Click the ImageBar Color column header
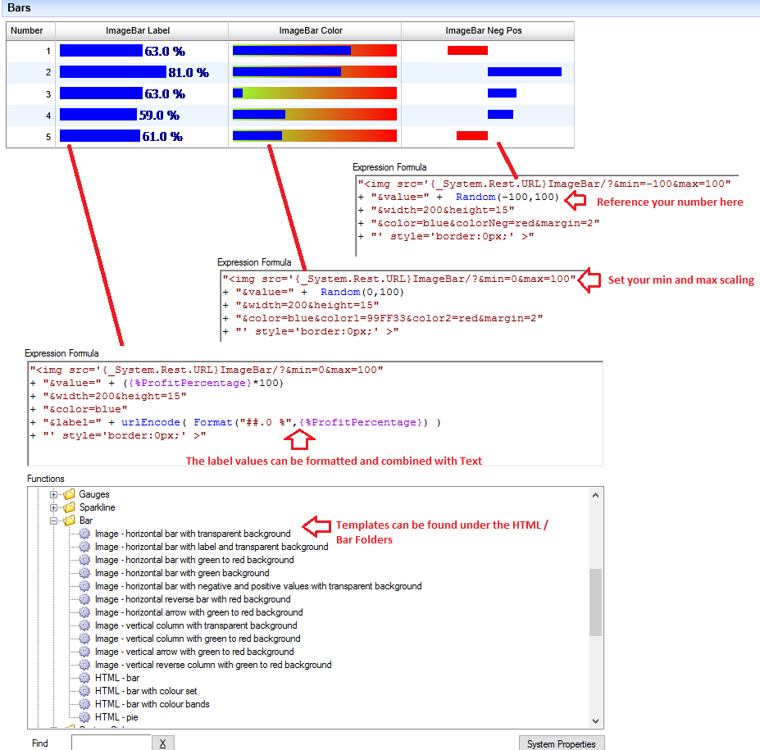Image resolution: width=760 pixels, height=750 pixels. [x=315, y=30]
